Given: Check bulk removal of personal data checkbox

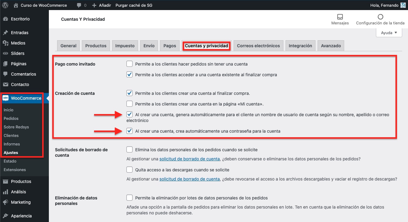Looking at the screenshot, I should coord(129,198).
